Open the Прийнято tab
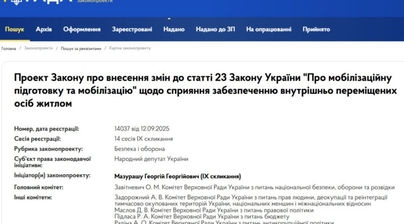The image size is (404, 224). 316,29
